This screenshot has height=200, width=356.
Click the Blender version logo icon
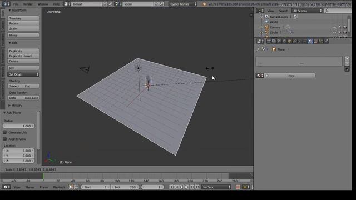coord(204,4)
